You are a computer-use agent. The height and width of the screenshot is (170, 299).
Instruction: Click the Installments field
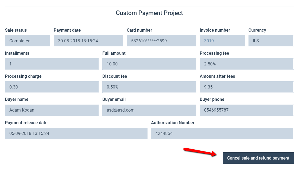[52, 64]
